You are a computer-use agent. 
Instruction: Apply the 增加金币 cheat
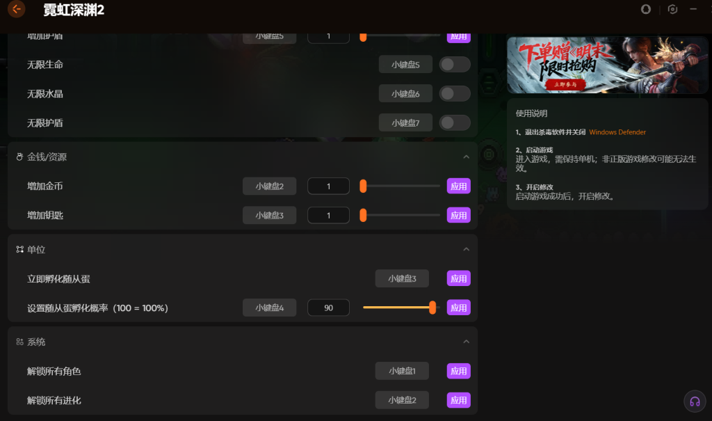[459, 186]
